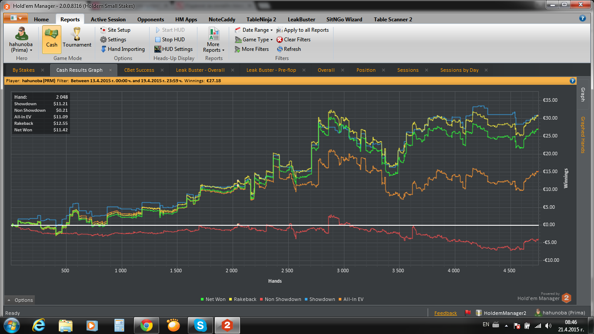Expand the Options panel below the graph
Screen dimensions: 594x334
coord(20,300)
